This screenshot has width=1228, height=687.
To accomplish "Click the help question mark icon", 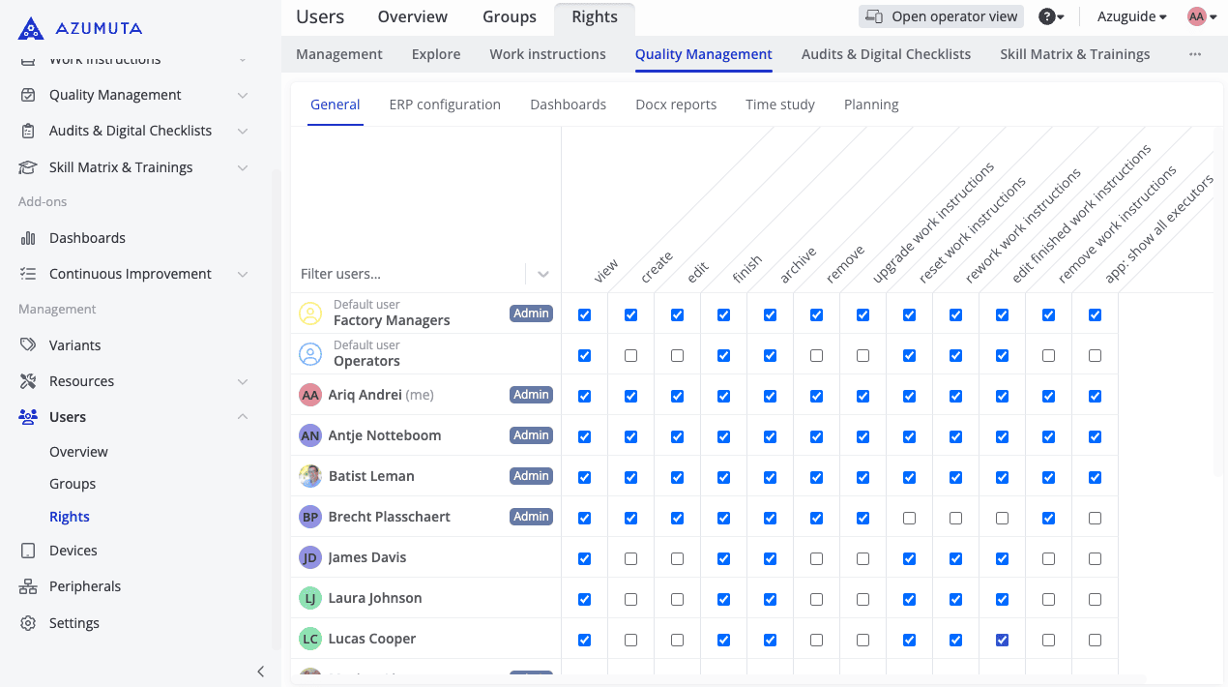I will [x=1046, y=16].
